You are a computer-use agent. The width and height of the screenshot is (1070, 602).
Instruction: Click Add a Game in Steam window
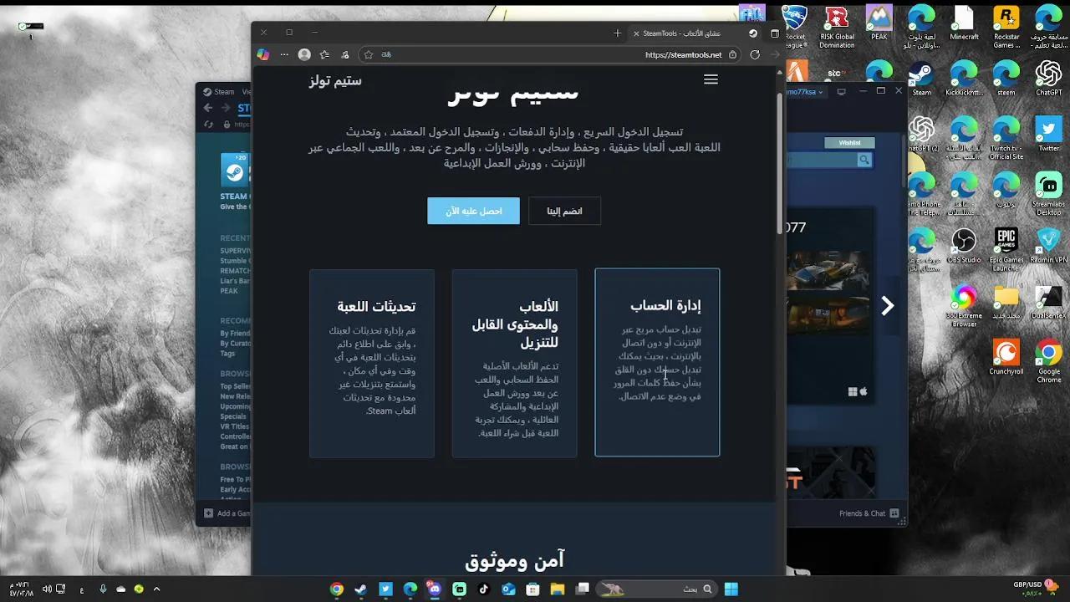point(227,513)
